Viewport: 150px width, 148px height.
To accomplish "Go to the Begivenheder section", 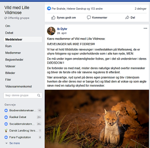I will pos(14,60).
